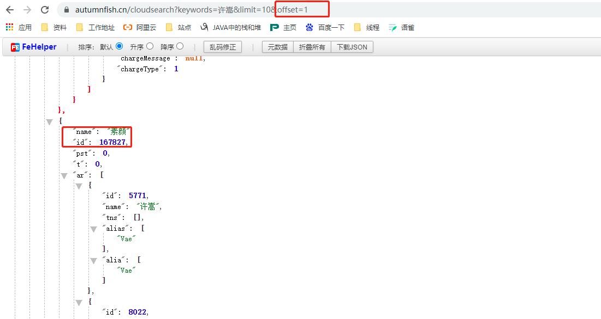The image size is (601, 319).
Task: Open the 资料 bookmark folder
Action: (54, 28)
